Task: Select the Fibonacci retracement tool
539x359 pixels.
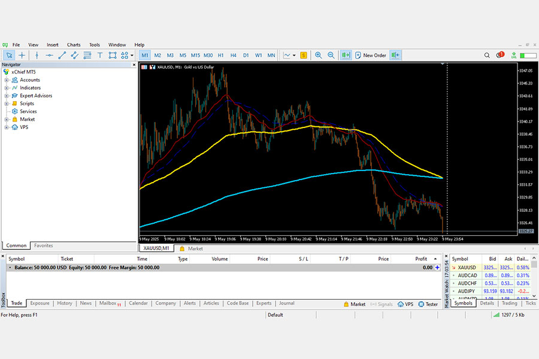Action: [87, 55]
